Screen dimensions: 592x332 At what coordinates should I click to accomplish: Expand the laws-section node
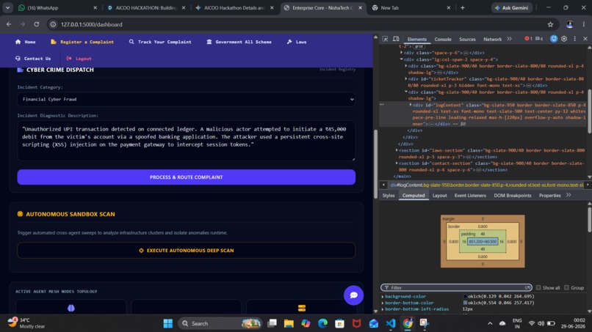(x=397, y=150)
